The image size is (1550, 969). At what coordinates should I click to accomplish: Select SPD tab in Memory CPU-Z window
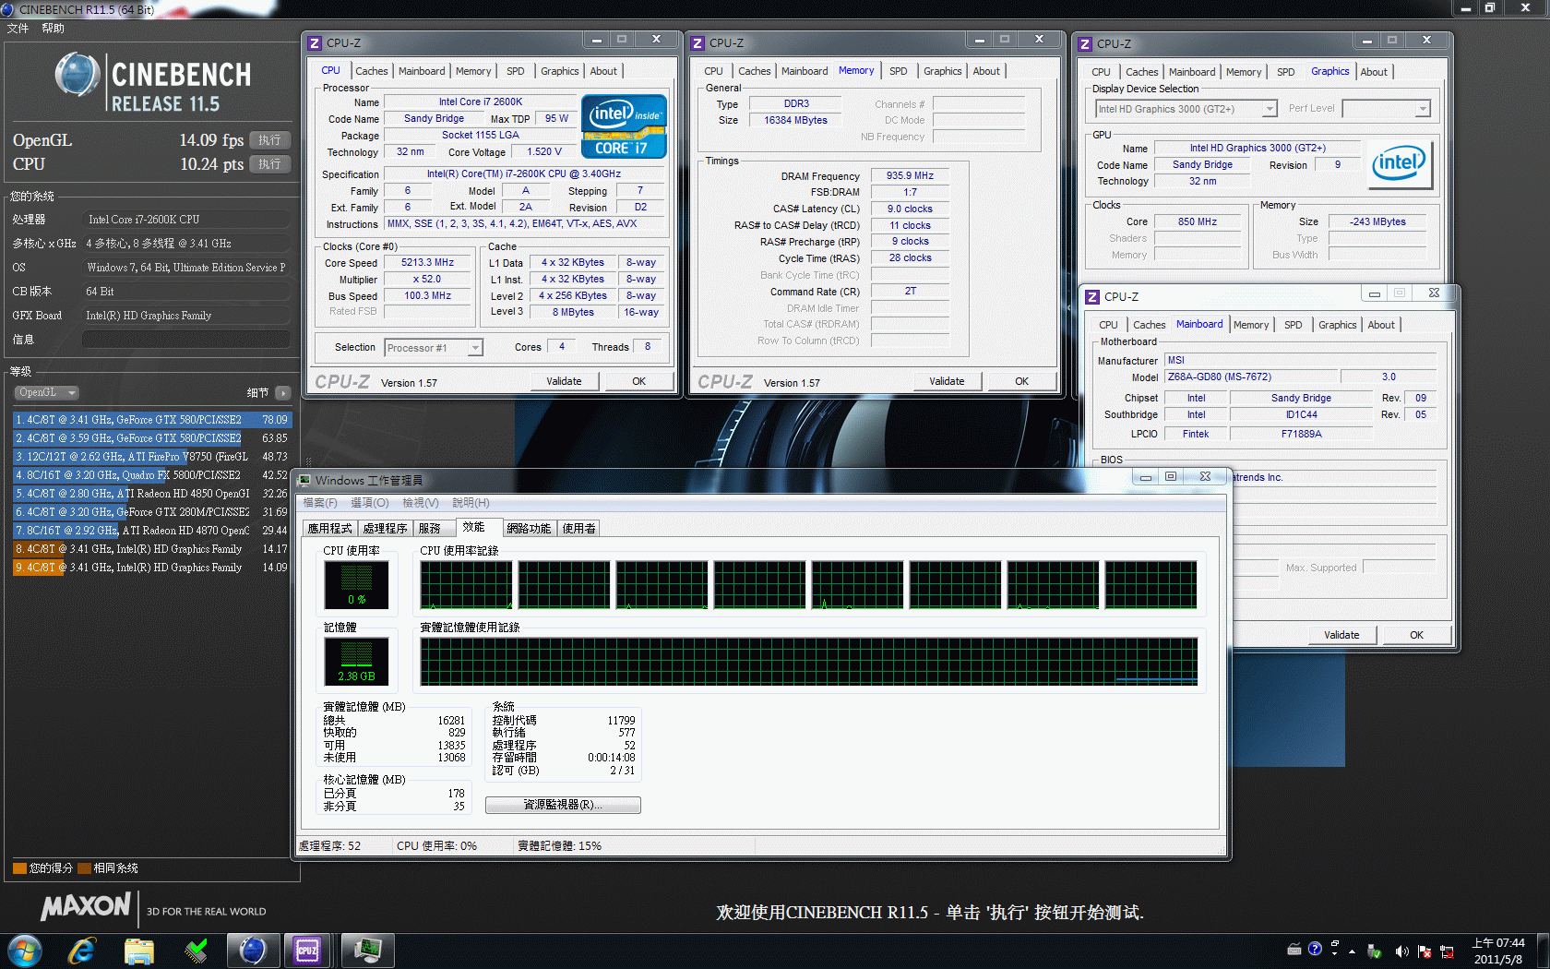pos(899,71)
